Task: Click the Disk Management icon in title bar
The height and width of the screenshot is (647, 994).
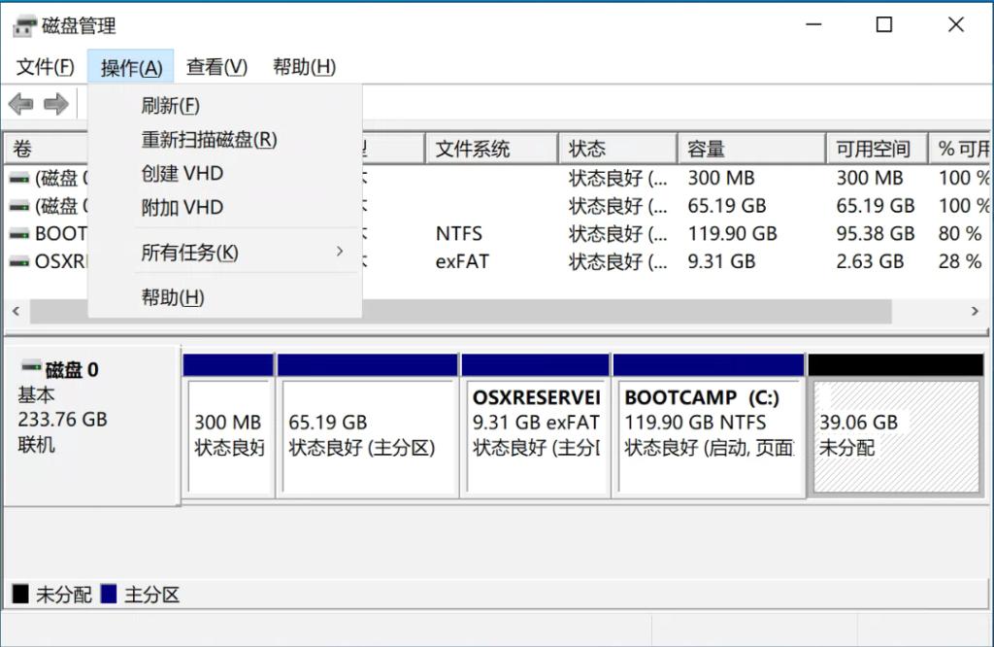Action: tap(25, 24)
